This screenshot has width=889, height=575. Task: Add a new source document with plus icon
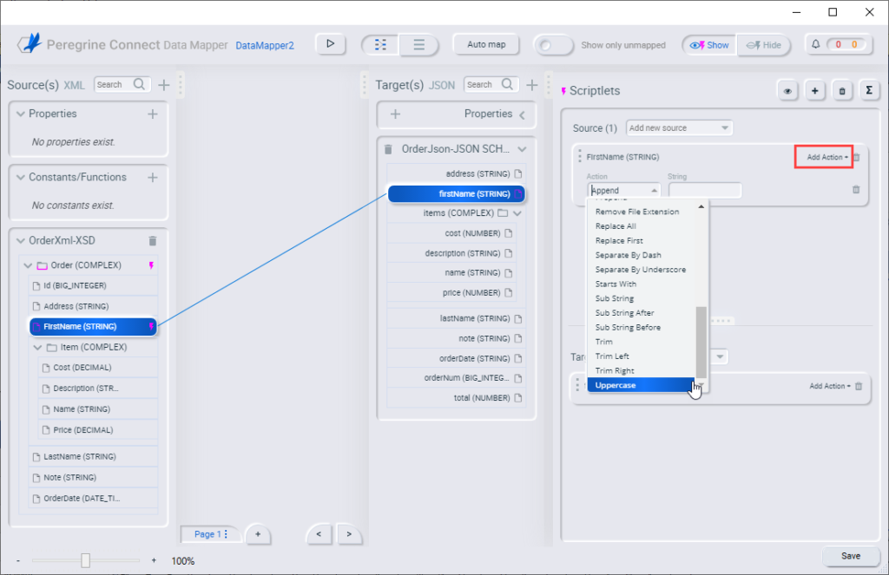point(163,85)
